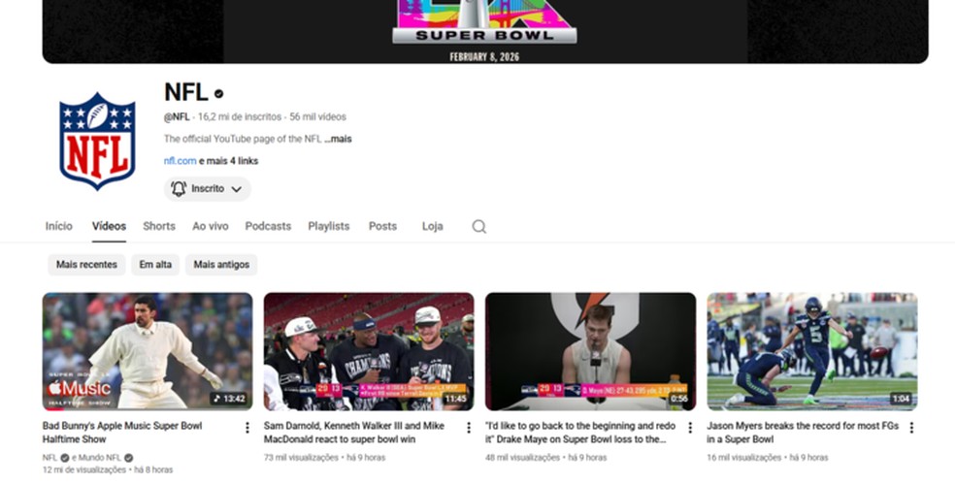Open the nfl.com link
The image size is (955, 485).
[180, 161]
